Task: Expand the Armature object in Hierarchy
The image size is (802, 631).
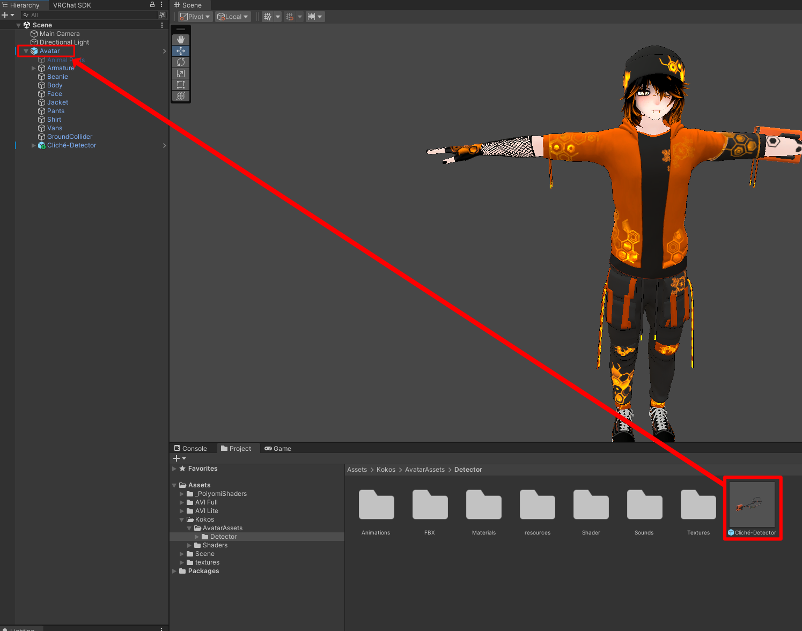Action: tap(34, 68)
